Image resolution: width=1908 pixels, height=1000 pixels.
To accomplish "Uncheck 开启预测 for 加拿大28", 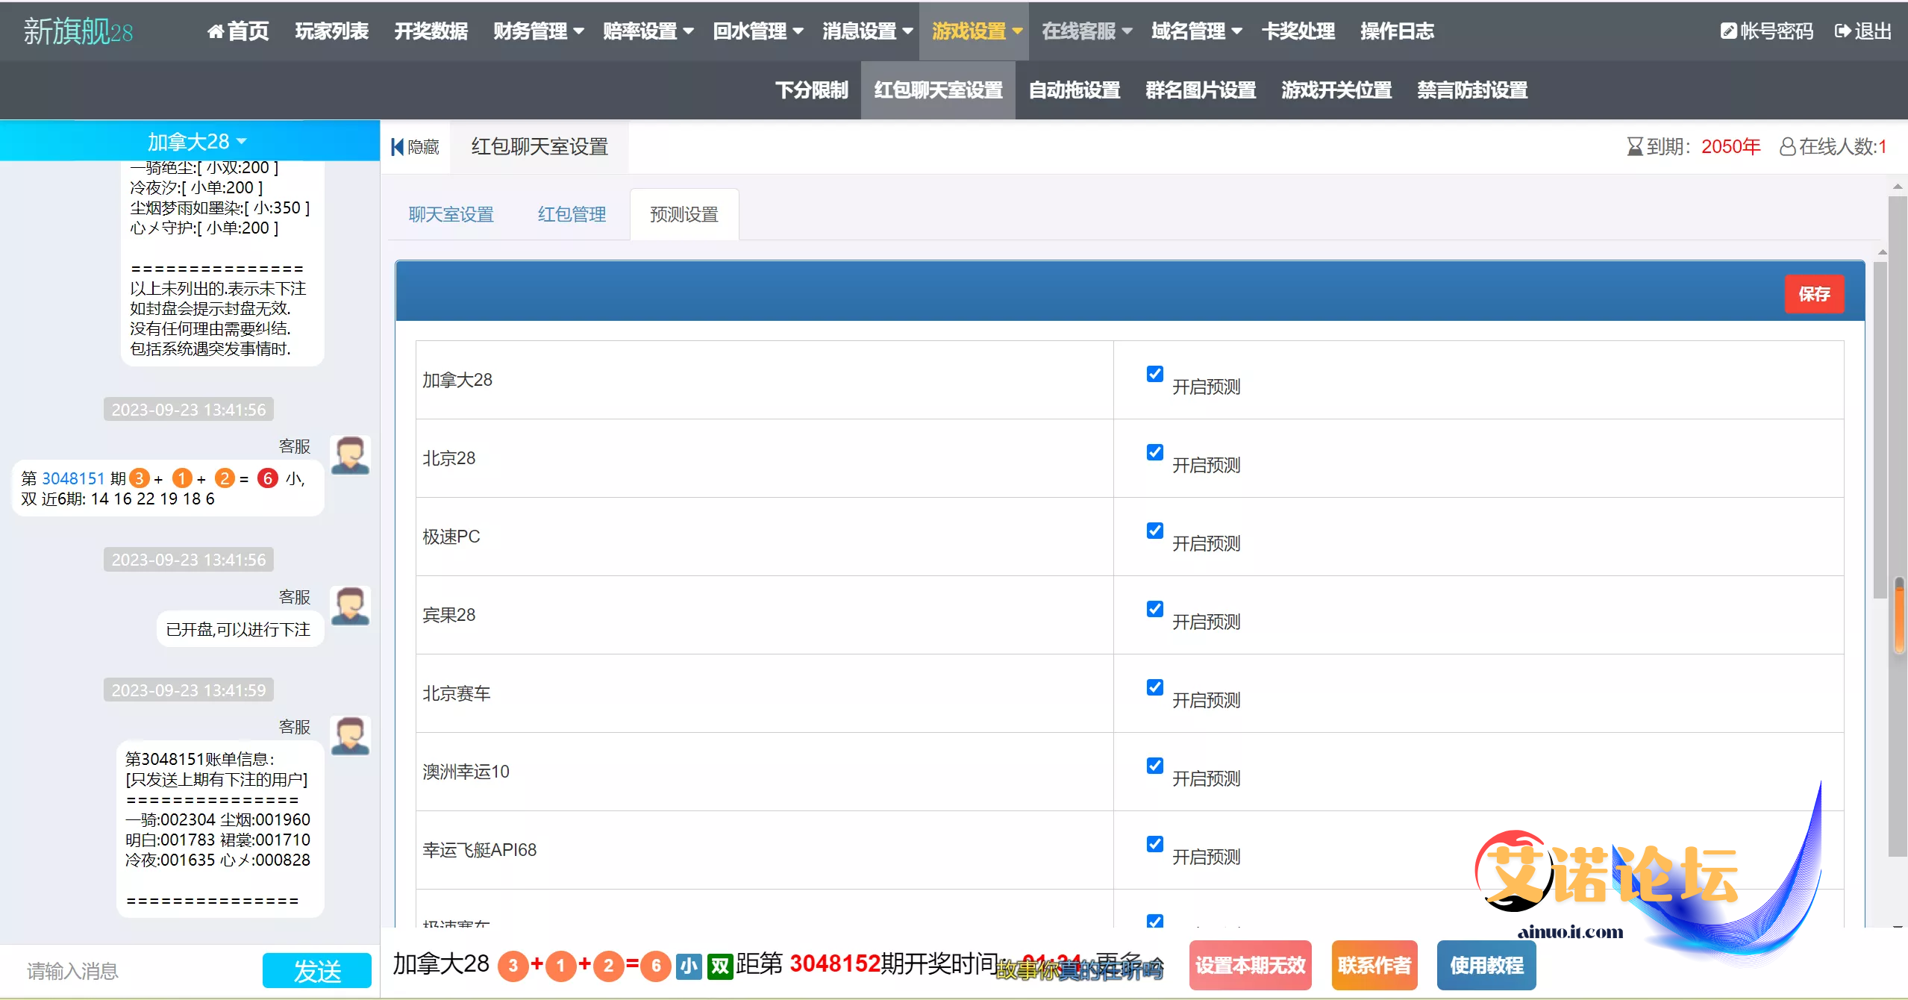I will pos(1154,374).
